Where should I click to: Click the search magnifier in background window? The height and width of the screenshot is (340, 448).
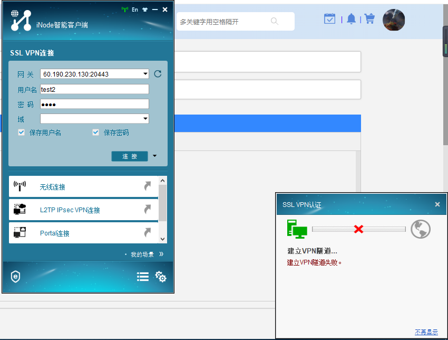coord(274,21)
